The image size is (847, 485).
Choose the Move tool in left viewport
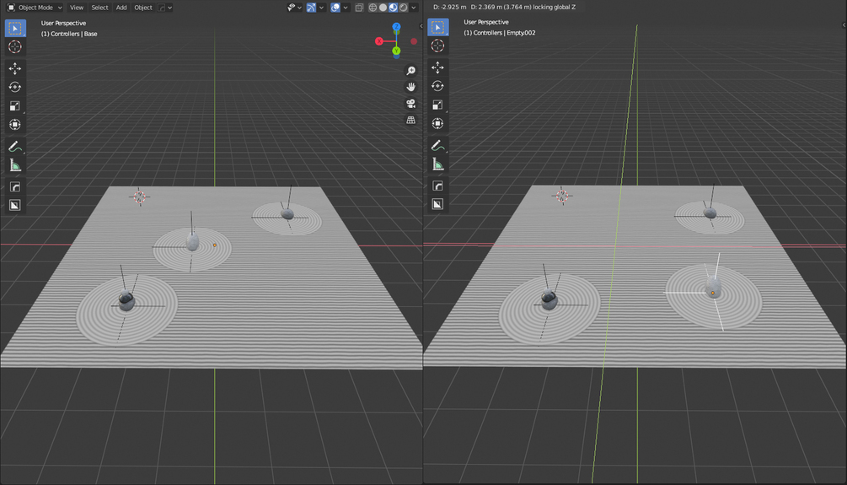pyautogui.click(x=15, y=68)
